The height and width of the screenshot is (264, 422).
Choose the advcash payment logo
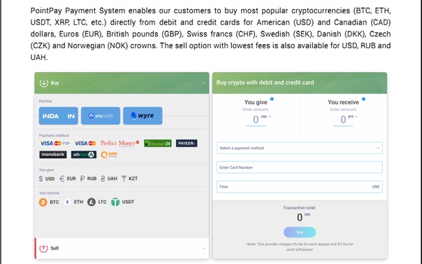[x=84, y=154]
